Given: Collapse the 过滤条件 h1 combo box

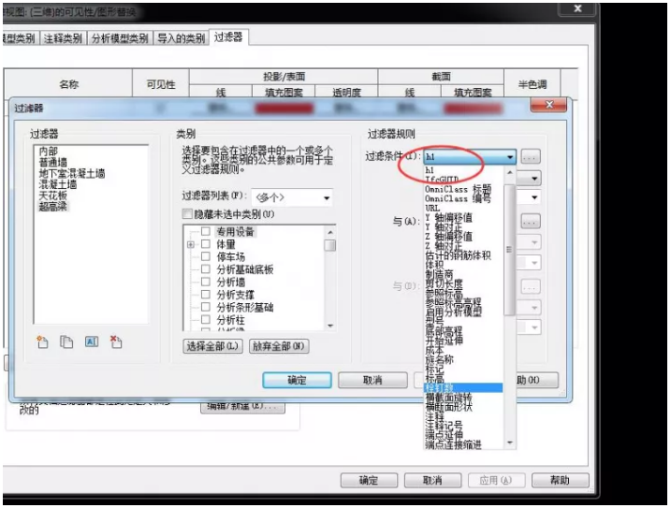Looking at the screenshot, I should (x=510, y=157).
